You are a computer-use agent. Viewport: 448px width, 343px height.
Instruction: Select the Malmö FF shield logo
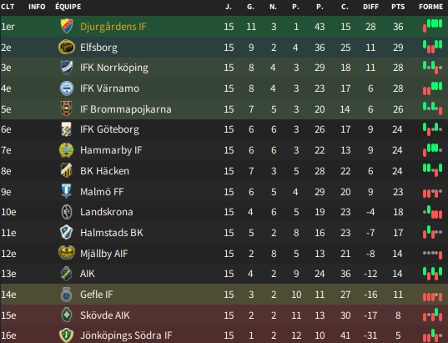(66, 191)
